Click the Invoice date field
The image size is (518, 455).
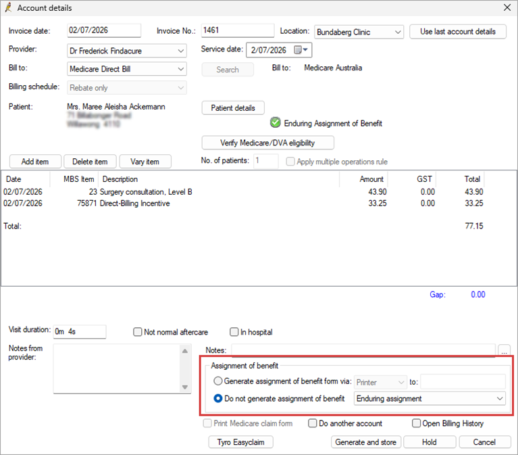click(104, 30)
